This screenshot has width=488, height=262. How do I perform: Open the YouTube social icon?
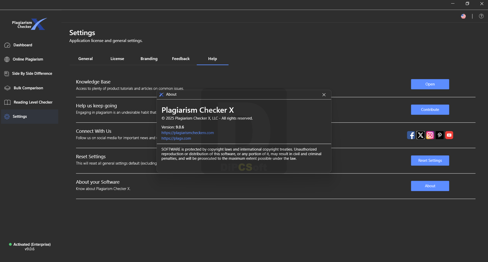coord(449,135)
